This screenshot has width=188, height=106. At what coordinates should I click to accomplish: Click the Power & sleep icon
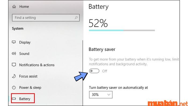tap(14, 87)
